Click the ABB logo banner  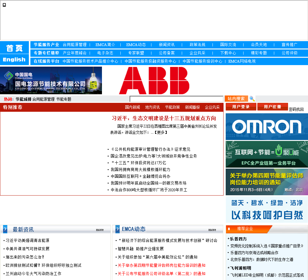154,80
